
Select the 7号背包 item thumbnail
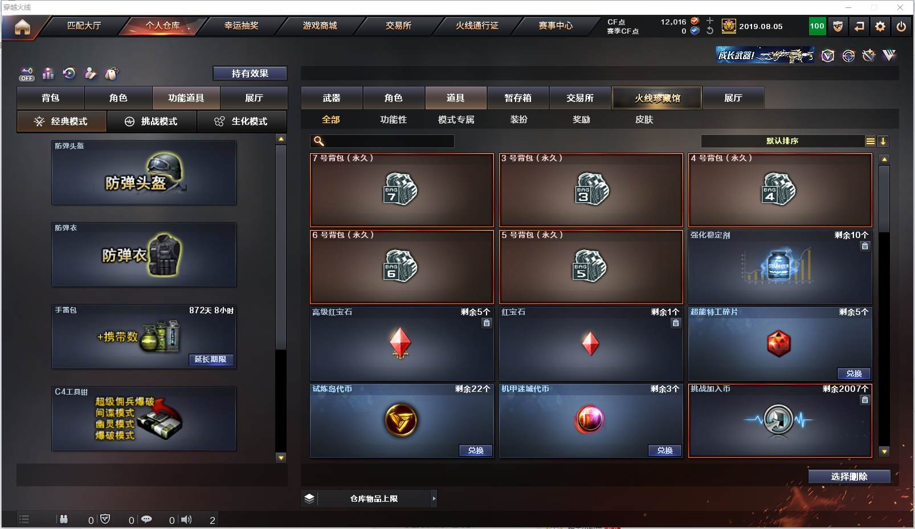point(402,190)
